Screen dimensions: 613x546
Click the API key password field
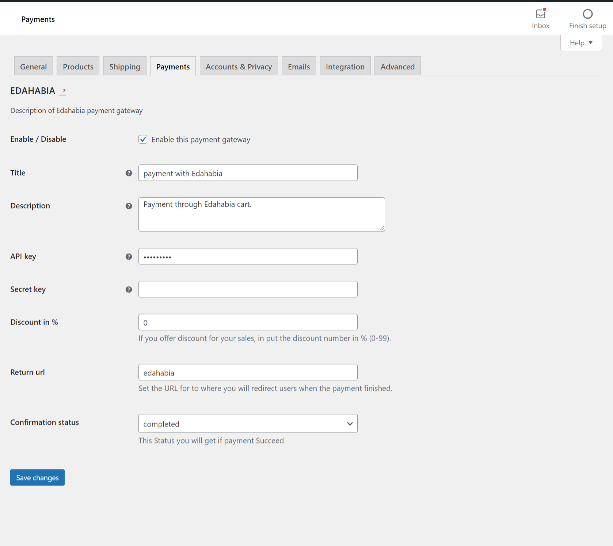click(248, 256)
